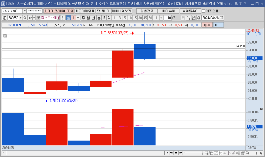265x157 pixels.
Task: Toggle the 분 minute period button
Action: [x=99, y=18]
